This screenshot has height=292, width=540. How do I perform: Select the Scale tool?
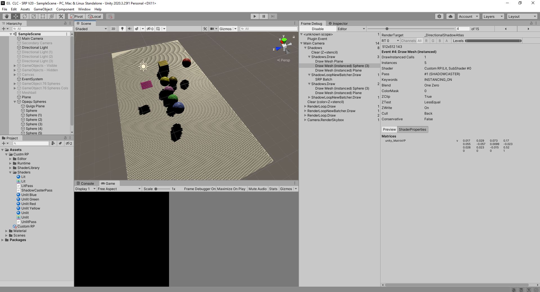coord(34,16)
